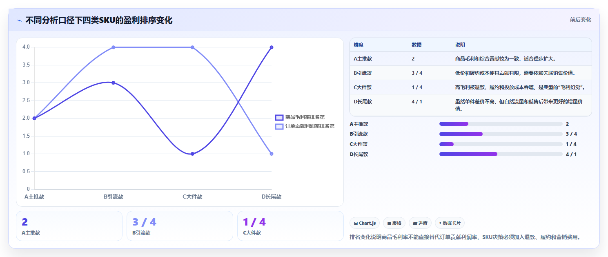Toggle the 订单贡献利润率排名第 legend swatch
This screenshot has height=257, width=608.
pos(279,127)
